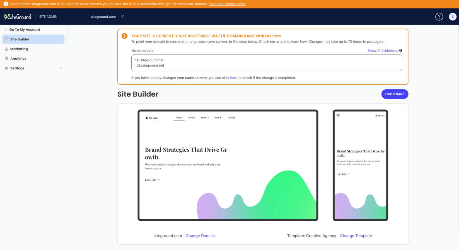The width and height of the screenshot is (459, 250).
Task: Click SITE ADMIN label in header
Action: 48,17
